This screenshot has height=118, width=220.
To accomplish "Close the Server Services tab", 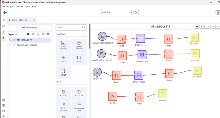I will pos(34,20).
